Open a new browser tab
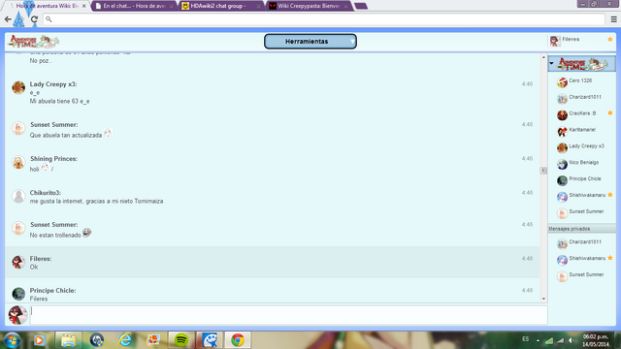 (360, 6)
